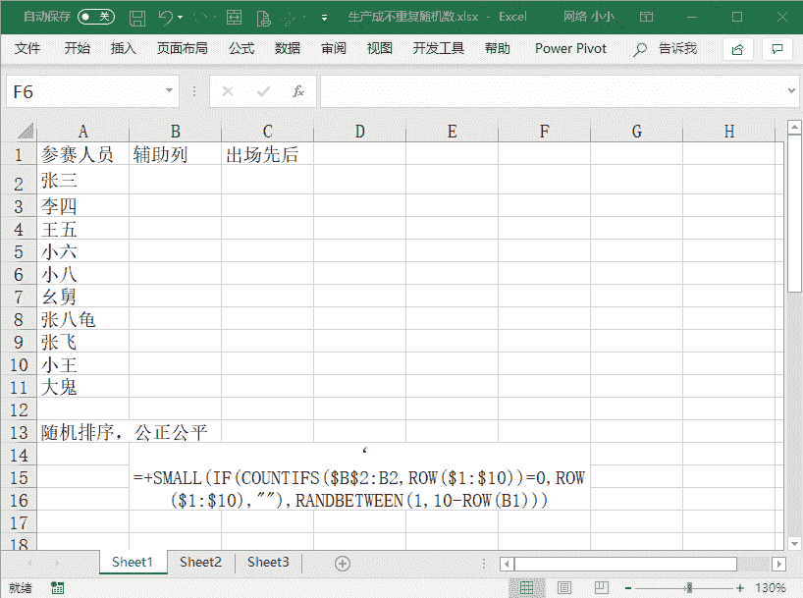803x598 pixels.
Task: Switch to the 插入 ribbon tab
Action: pyautogui.click(x=124, y=49)
